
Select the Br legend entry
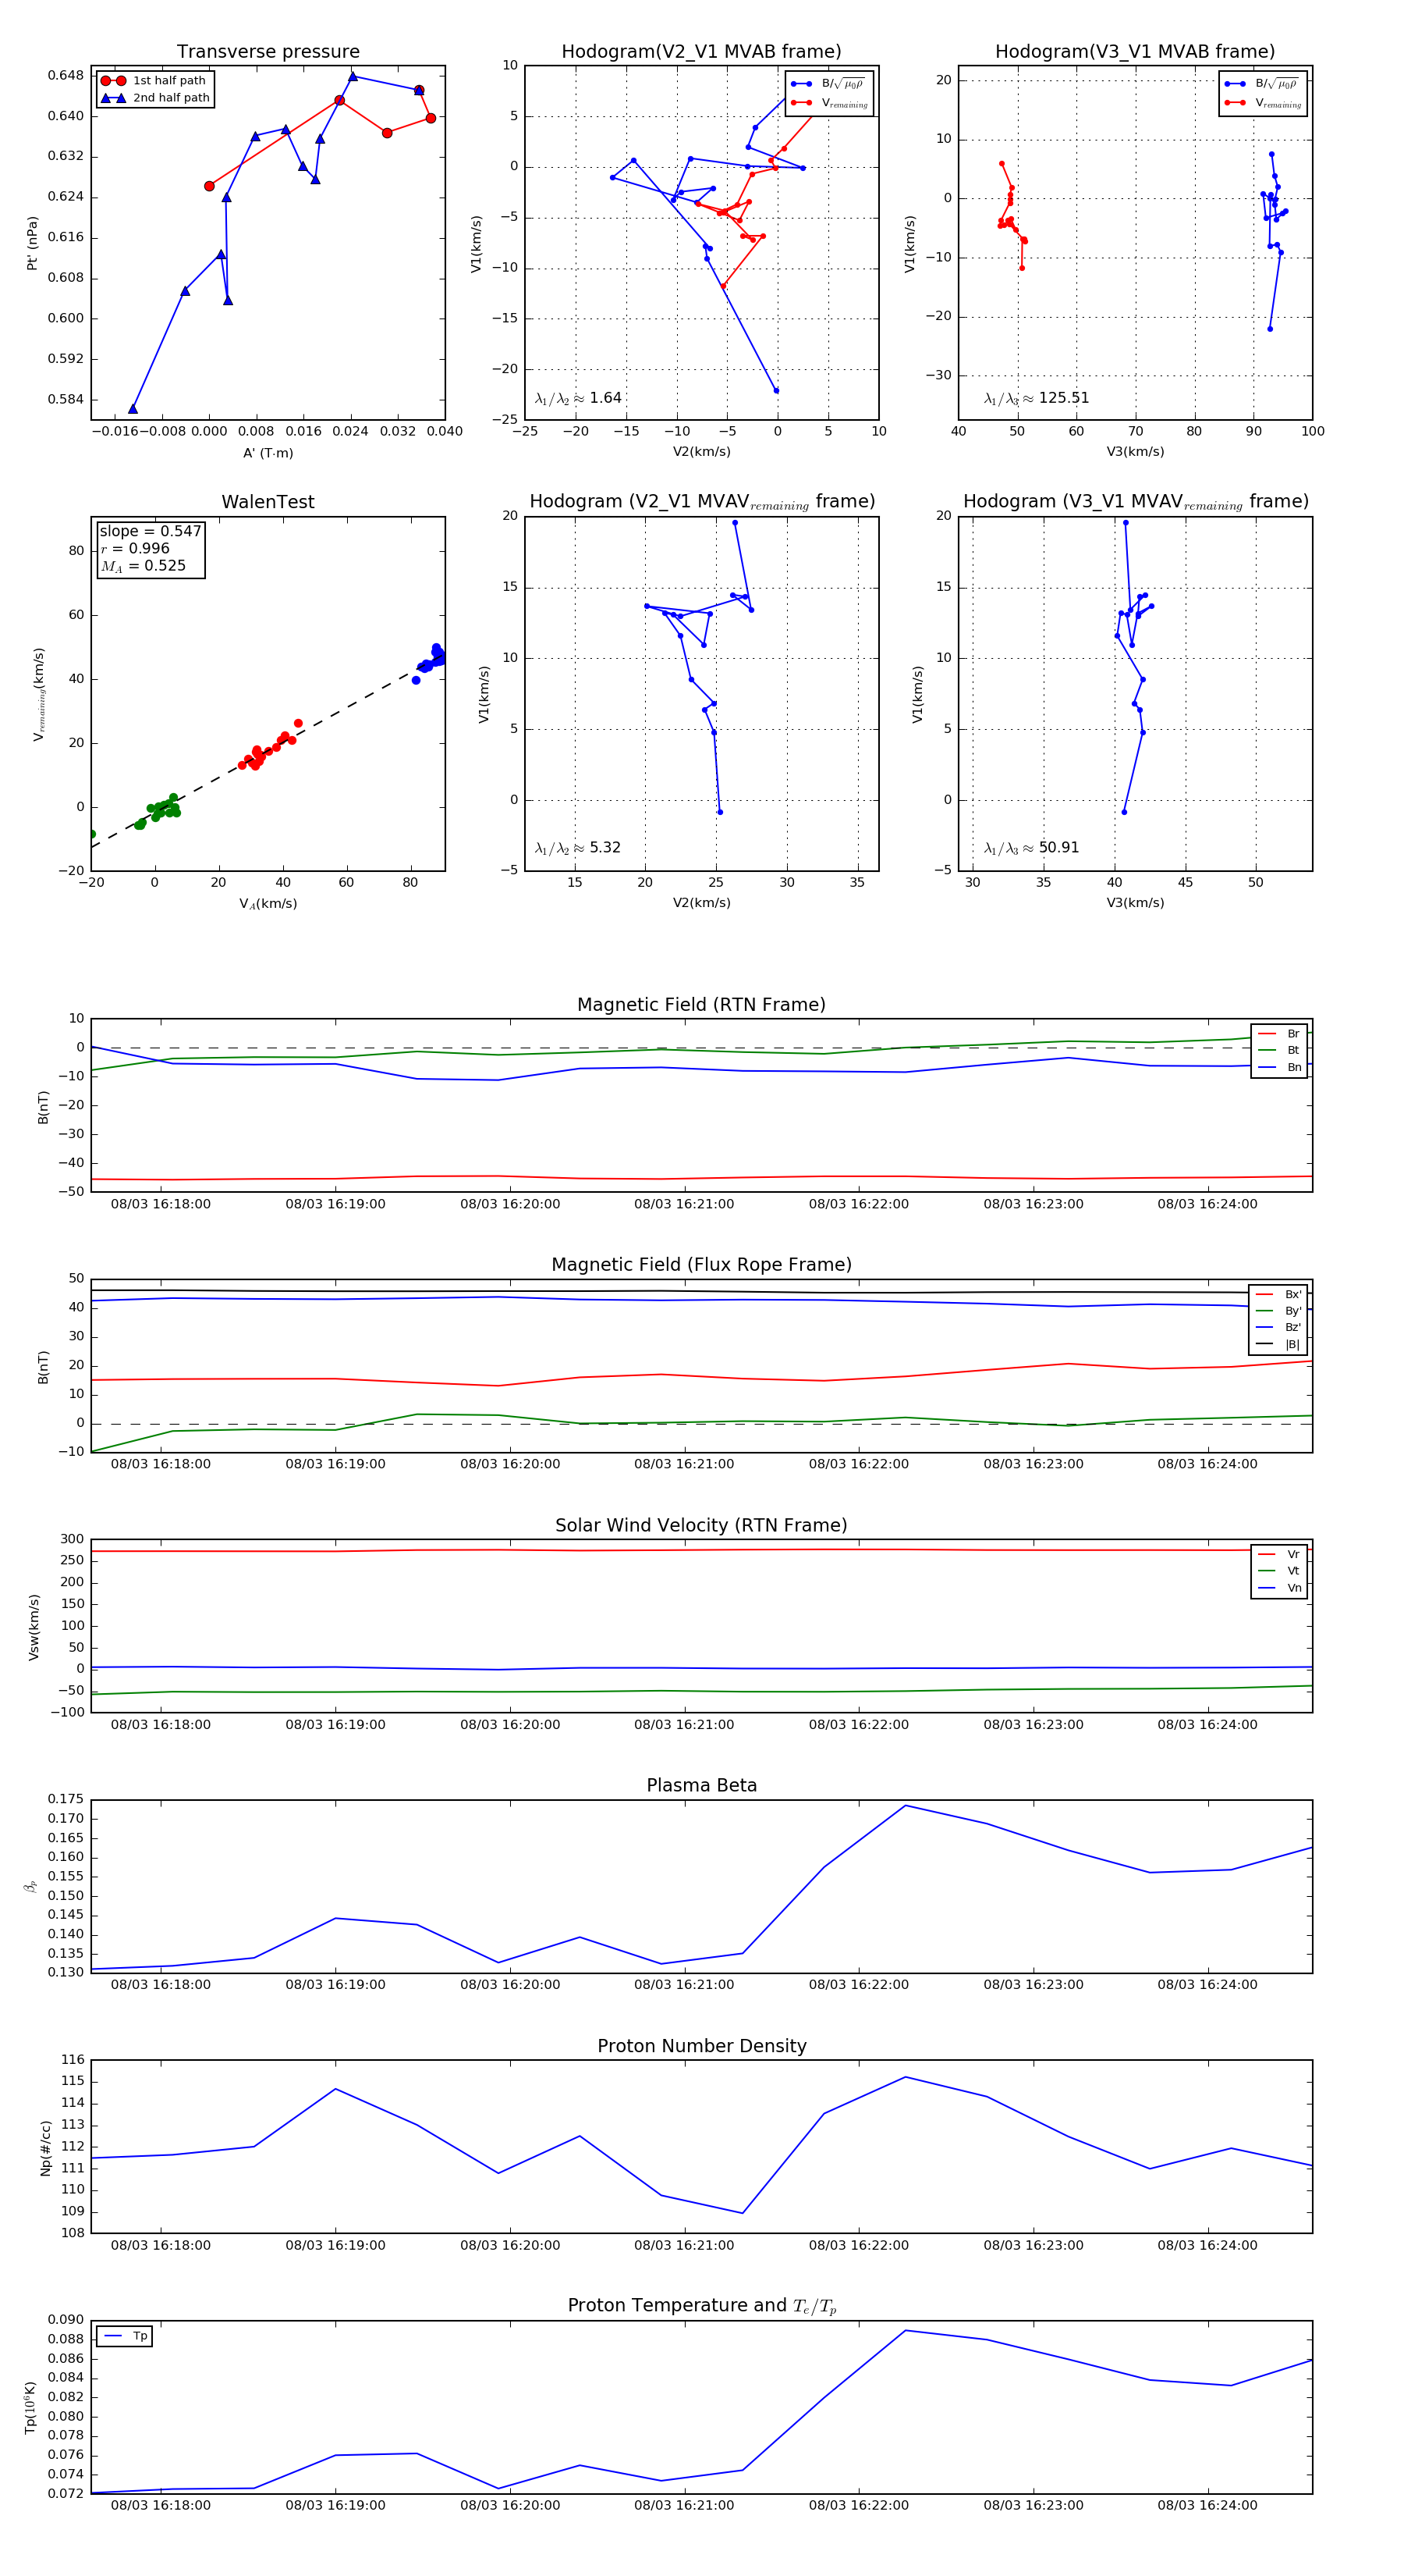click(1279, 1034)
